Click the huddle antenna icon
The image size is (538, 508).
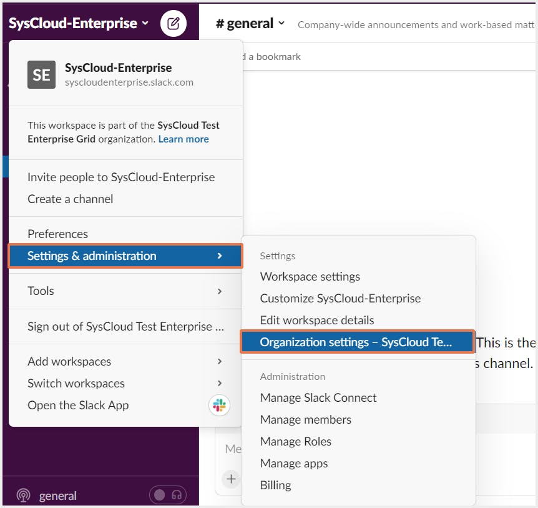point(23,496)
